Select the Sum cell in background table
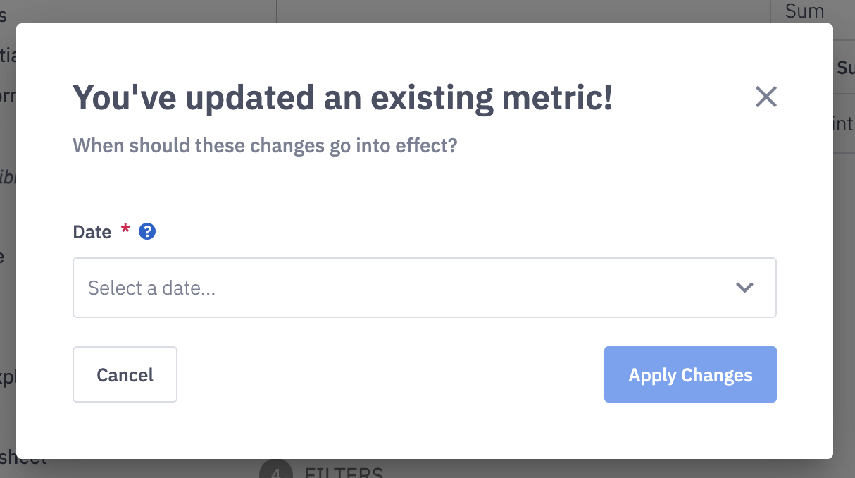The image size is (855, 478). pos(804,11)
